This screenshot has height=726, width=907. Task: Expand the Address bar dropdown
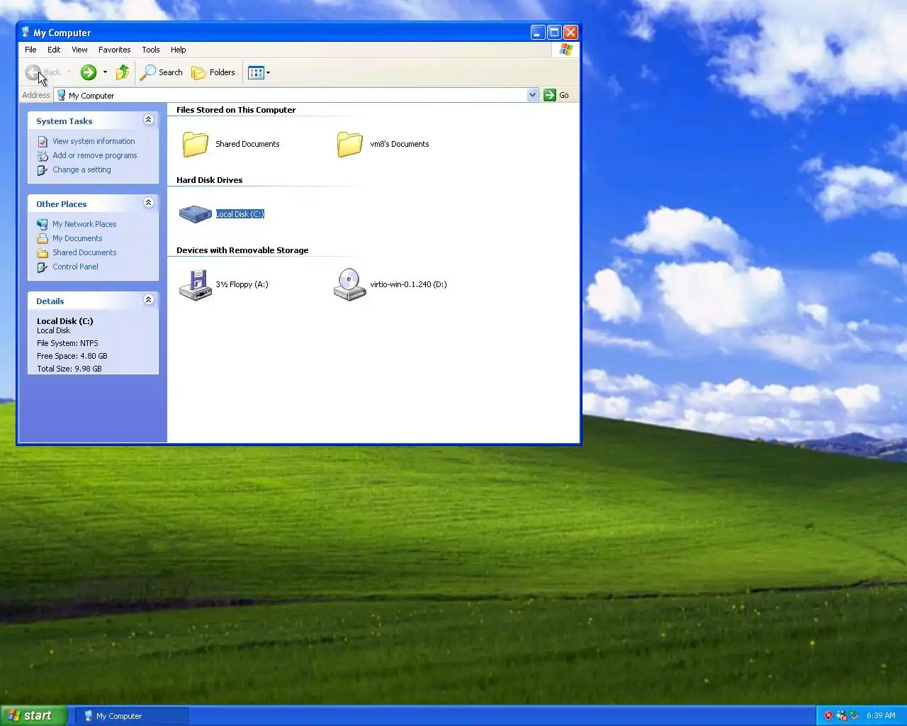tap(532, 95)
